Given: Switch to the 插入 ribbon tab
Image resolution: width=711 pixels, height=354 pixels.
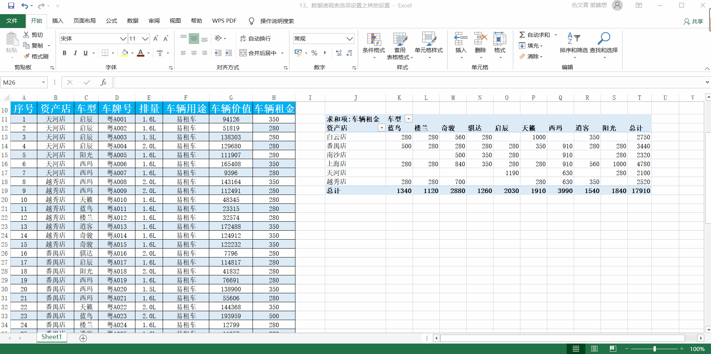Looking at the screenshot, I should point(57,21).
